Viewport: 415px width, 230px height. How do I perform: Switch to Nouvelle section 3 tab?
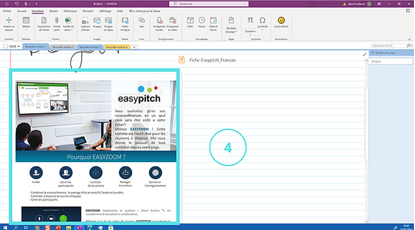pyautogui.click(x=90, y=47)
